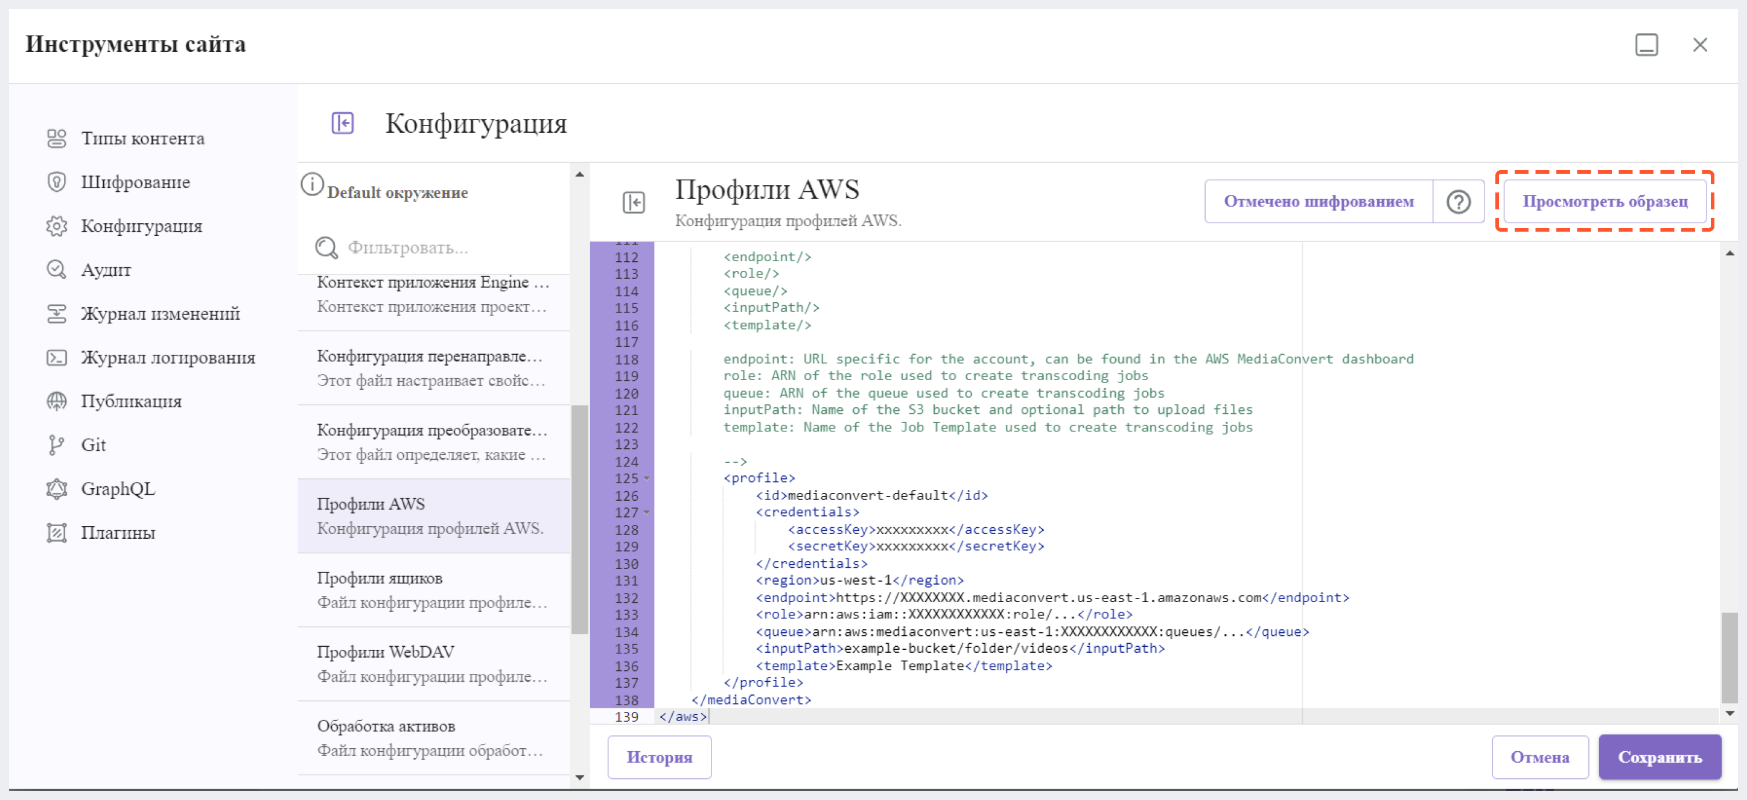Click config list scroll up arrow
Image resolution: width=1747 pixels, height=800 pixels.
pyautogui.click(x=579, y=174)
